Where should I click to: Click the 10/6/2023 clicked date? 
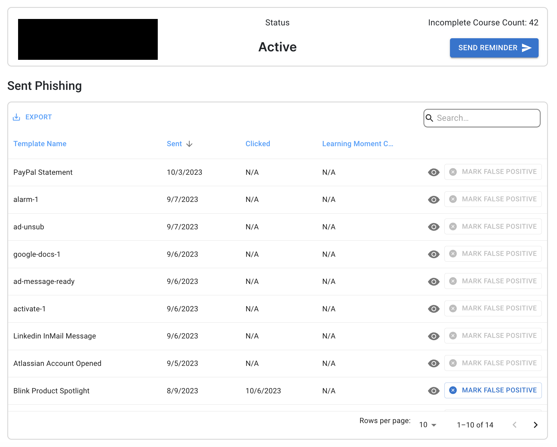(x=263, y=391)
